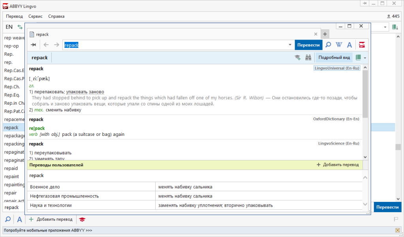Open bookshelf icon at main window top right
Screen dimensions: 404x237
pos(395,27)
